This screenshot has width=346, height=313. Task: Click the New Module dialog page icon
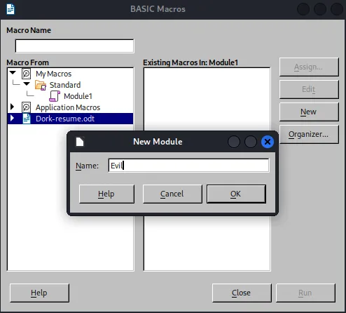pos(80,142)
